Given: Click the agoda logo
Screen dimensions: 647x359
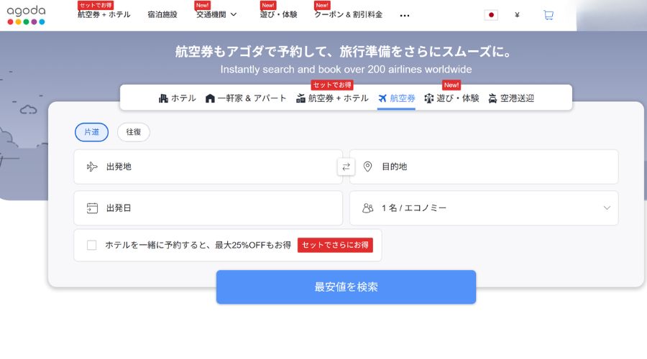Looking at the screenshot, I should point(26,15).
